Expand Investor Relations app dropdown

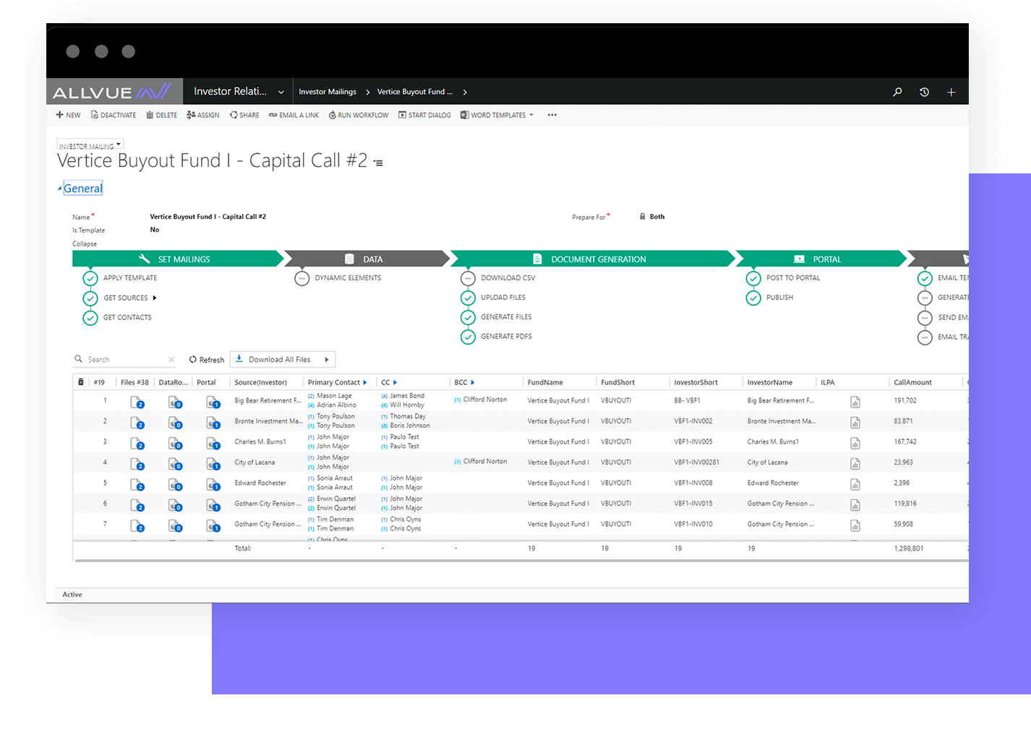281,92
